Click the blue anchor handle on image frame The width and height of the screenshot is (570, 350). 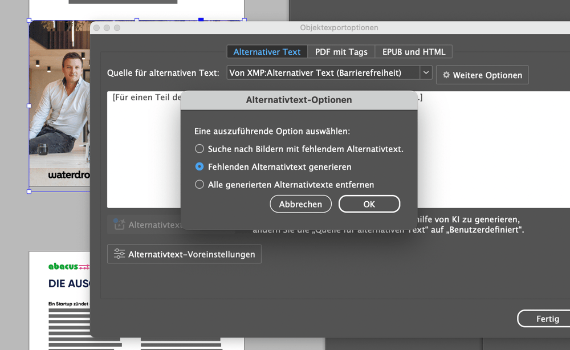point(201,19)
